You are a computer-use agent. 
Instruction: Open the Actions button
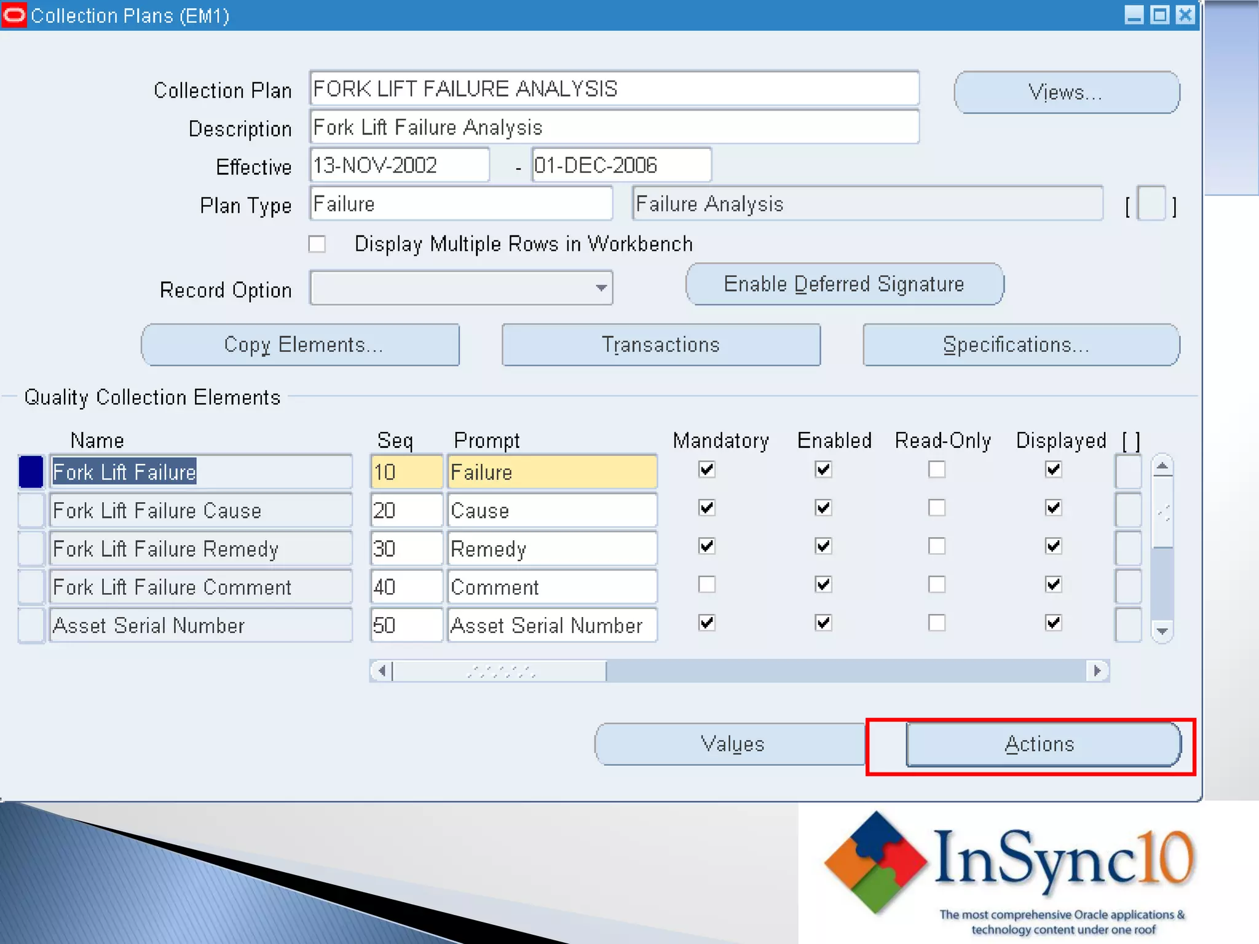coord(1043,744)
